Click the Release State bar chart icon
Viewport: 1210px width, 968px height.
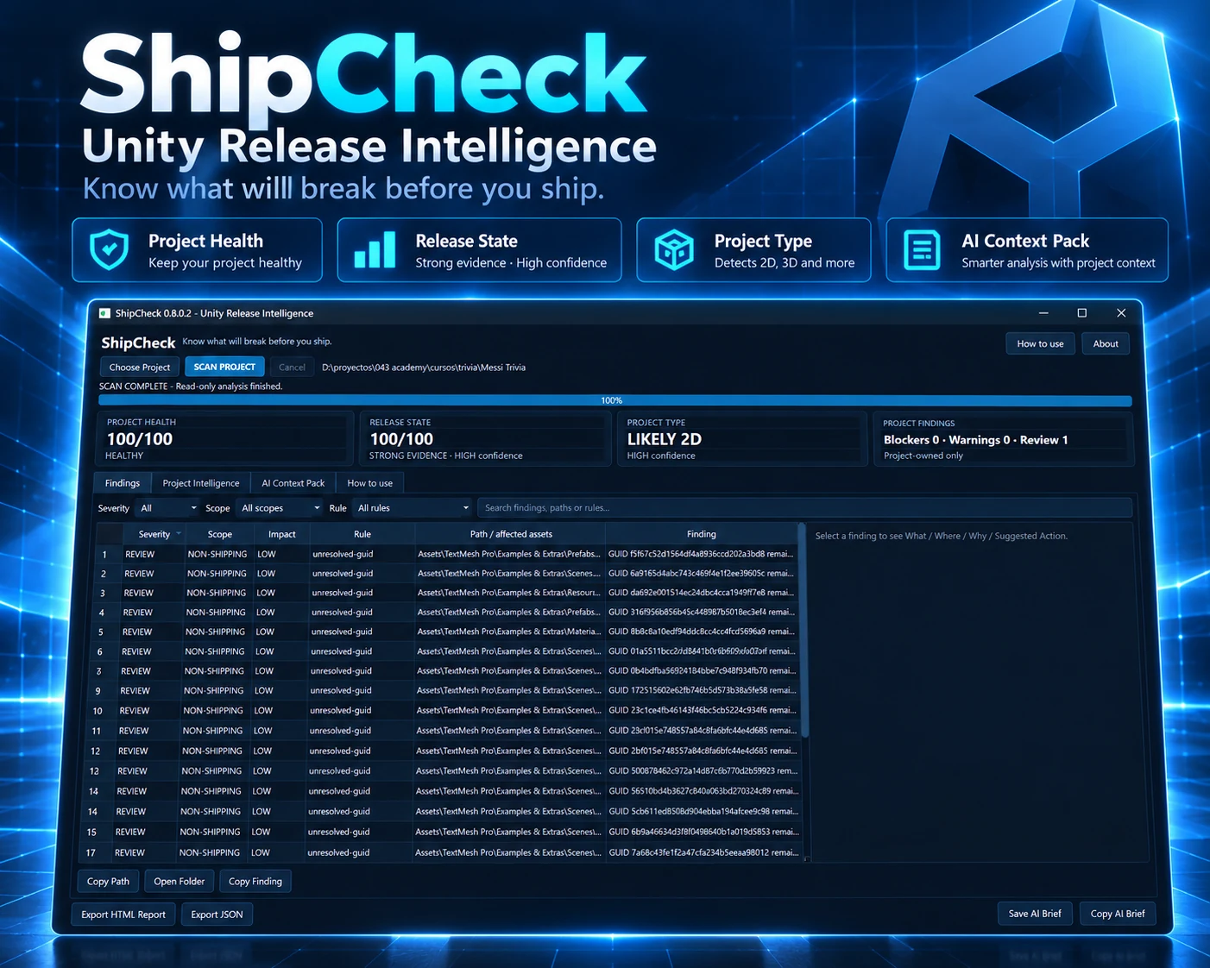click(x=375, y=250)
